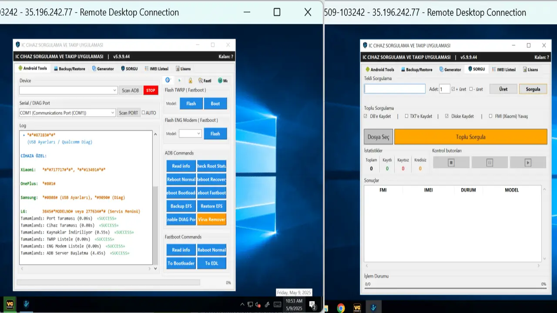Switch to the Backup/Restore tab in left window
This screenshot has height=313, width=557.
tap(69, 69)
